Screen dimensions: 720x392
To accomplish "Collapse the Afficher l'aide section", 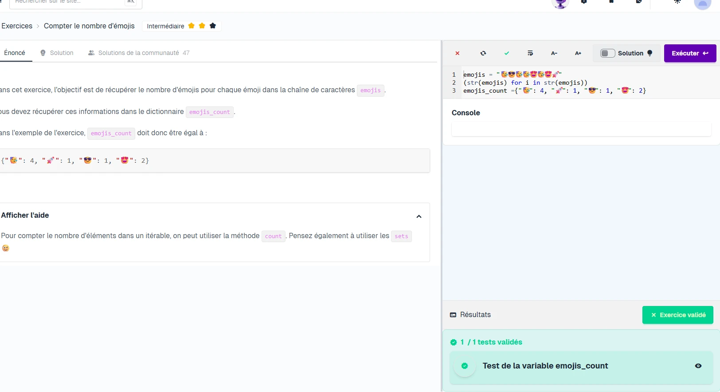I will (x=419, y=216).
